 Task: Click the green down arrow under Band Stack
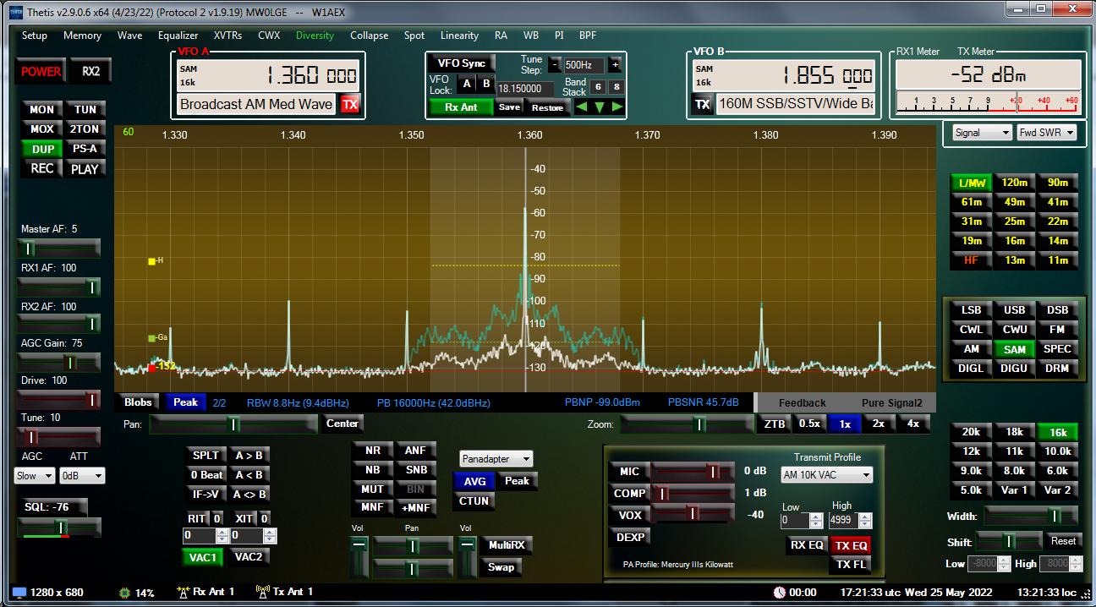pos(599,107)
